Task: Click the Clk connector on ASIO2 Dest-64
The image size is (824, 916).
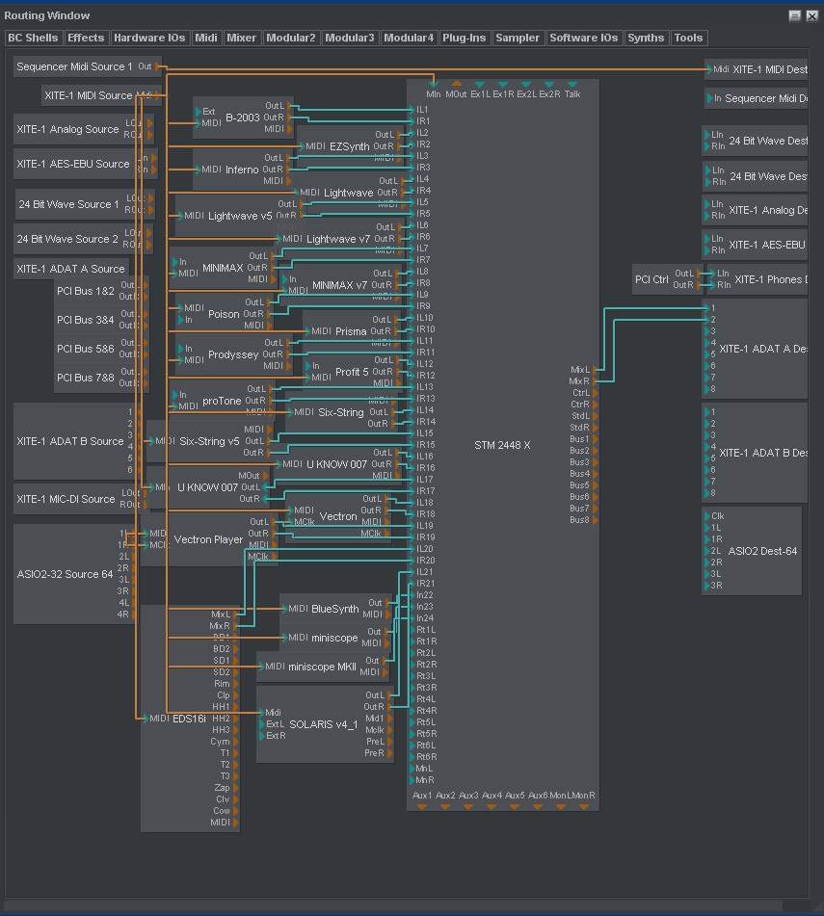Action: click(706, 515)
